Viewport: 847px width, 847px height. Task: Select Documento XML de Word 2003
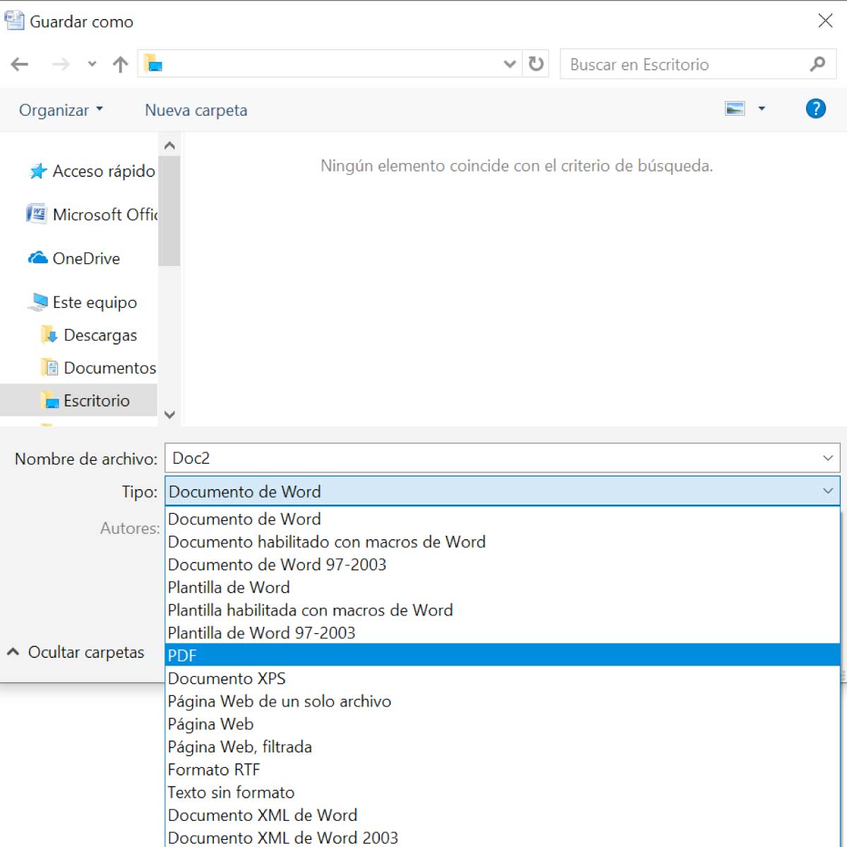pos(503,837)
